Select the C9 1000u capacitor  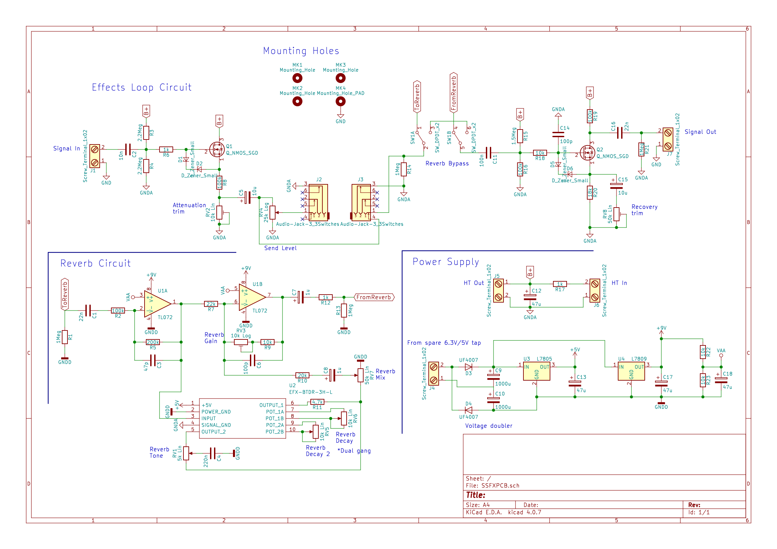point(494,377)
